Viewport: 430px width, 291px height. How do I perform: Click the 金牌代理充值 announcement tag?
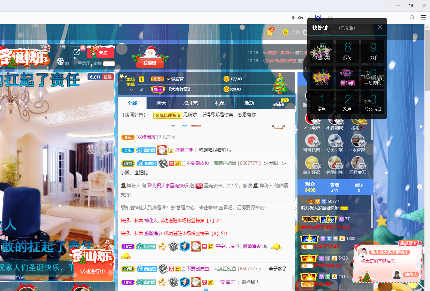[x=168, y=115]
